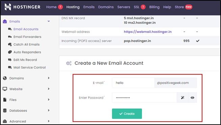Select Email Forwarders in sidebar

click(x=27, y=37)
